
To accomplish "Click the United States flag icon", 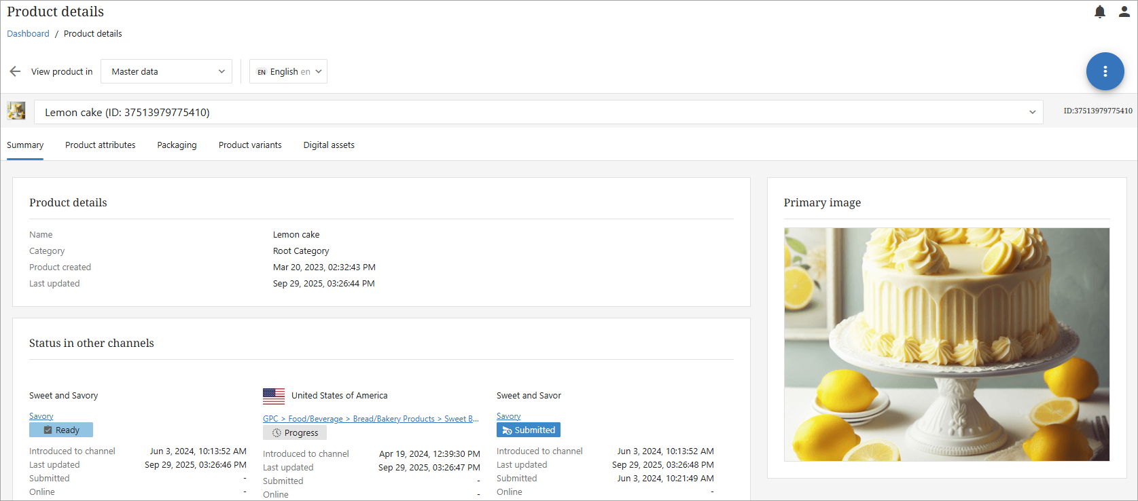I will pyautogui.click(x=274, y=396).
